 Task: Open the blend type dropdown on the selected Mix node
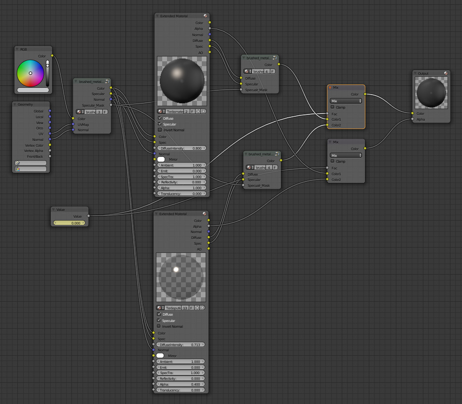click(x=346, y=101)
